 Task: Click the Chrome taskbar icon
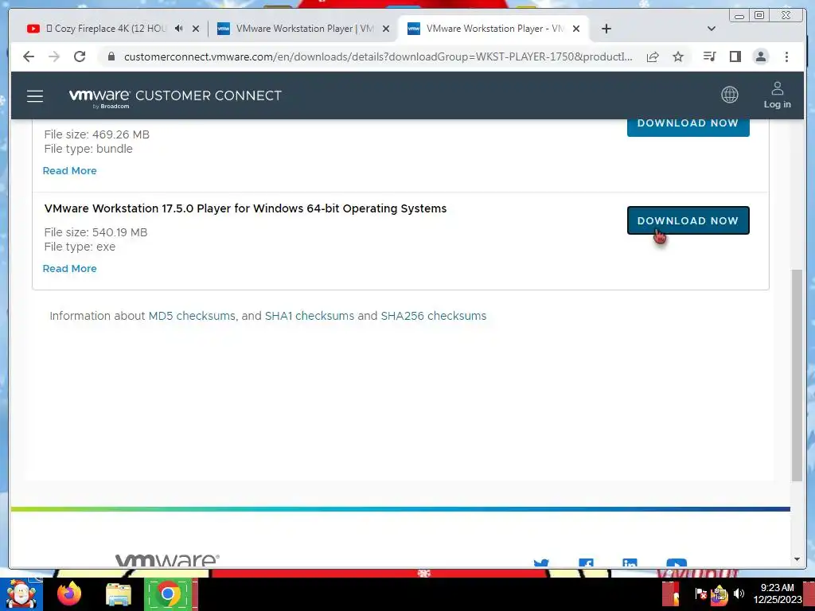[168, 593]
